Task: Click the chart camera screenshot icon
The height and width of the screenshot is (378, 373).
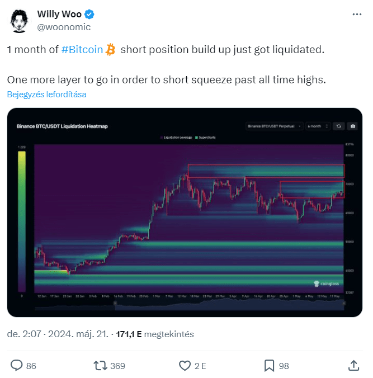Action: pyautogui.click(x=352, y=126)
